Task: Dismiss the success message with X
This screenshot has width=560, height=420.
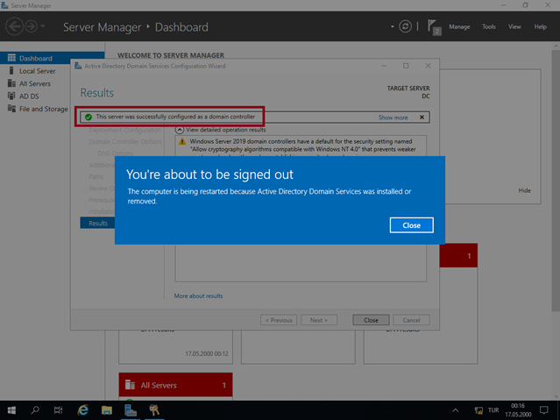Action: point(422,117)
